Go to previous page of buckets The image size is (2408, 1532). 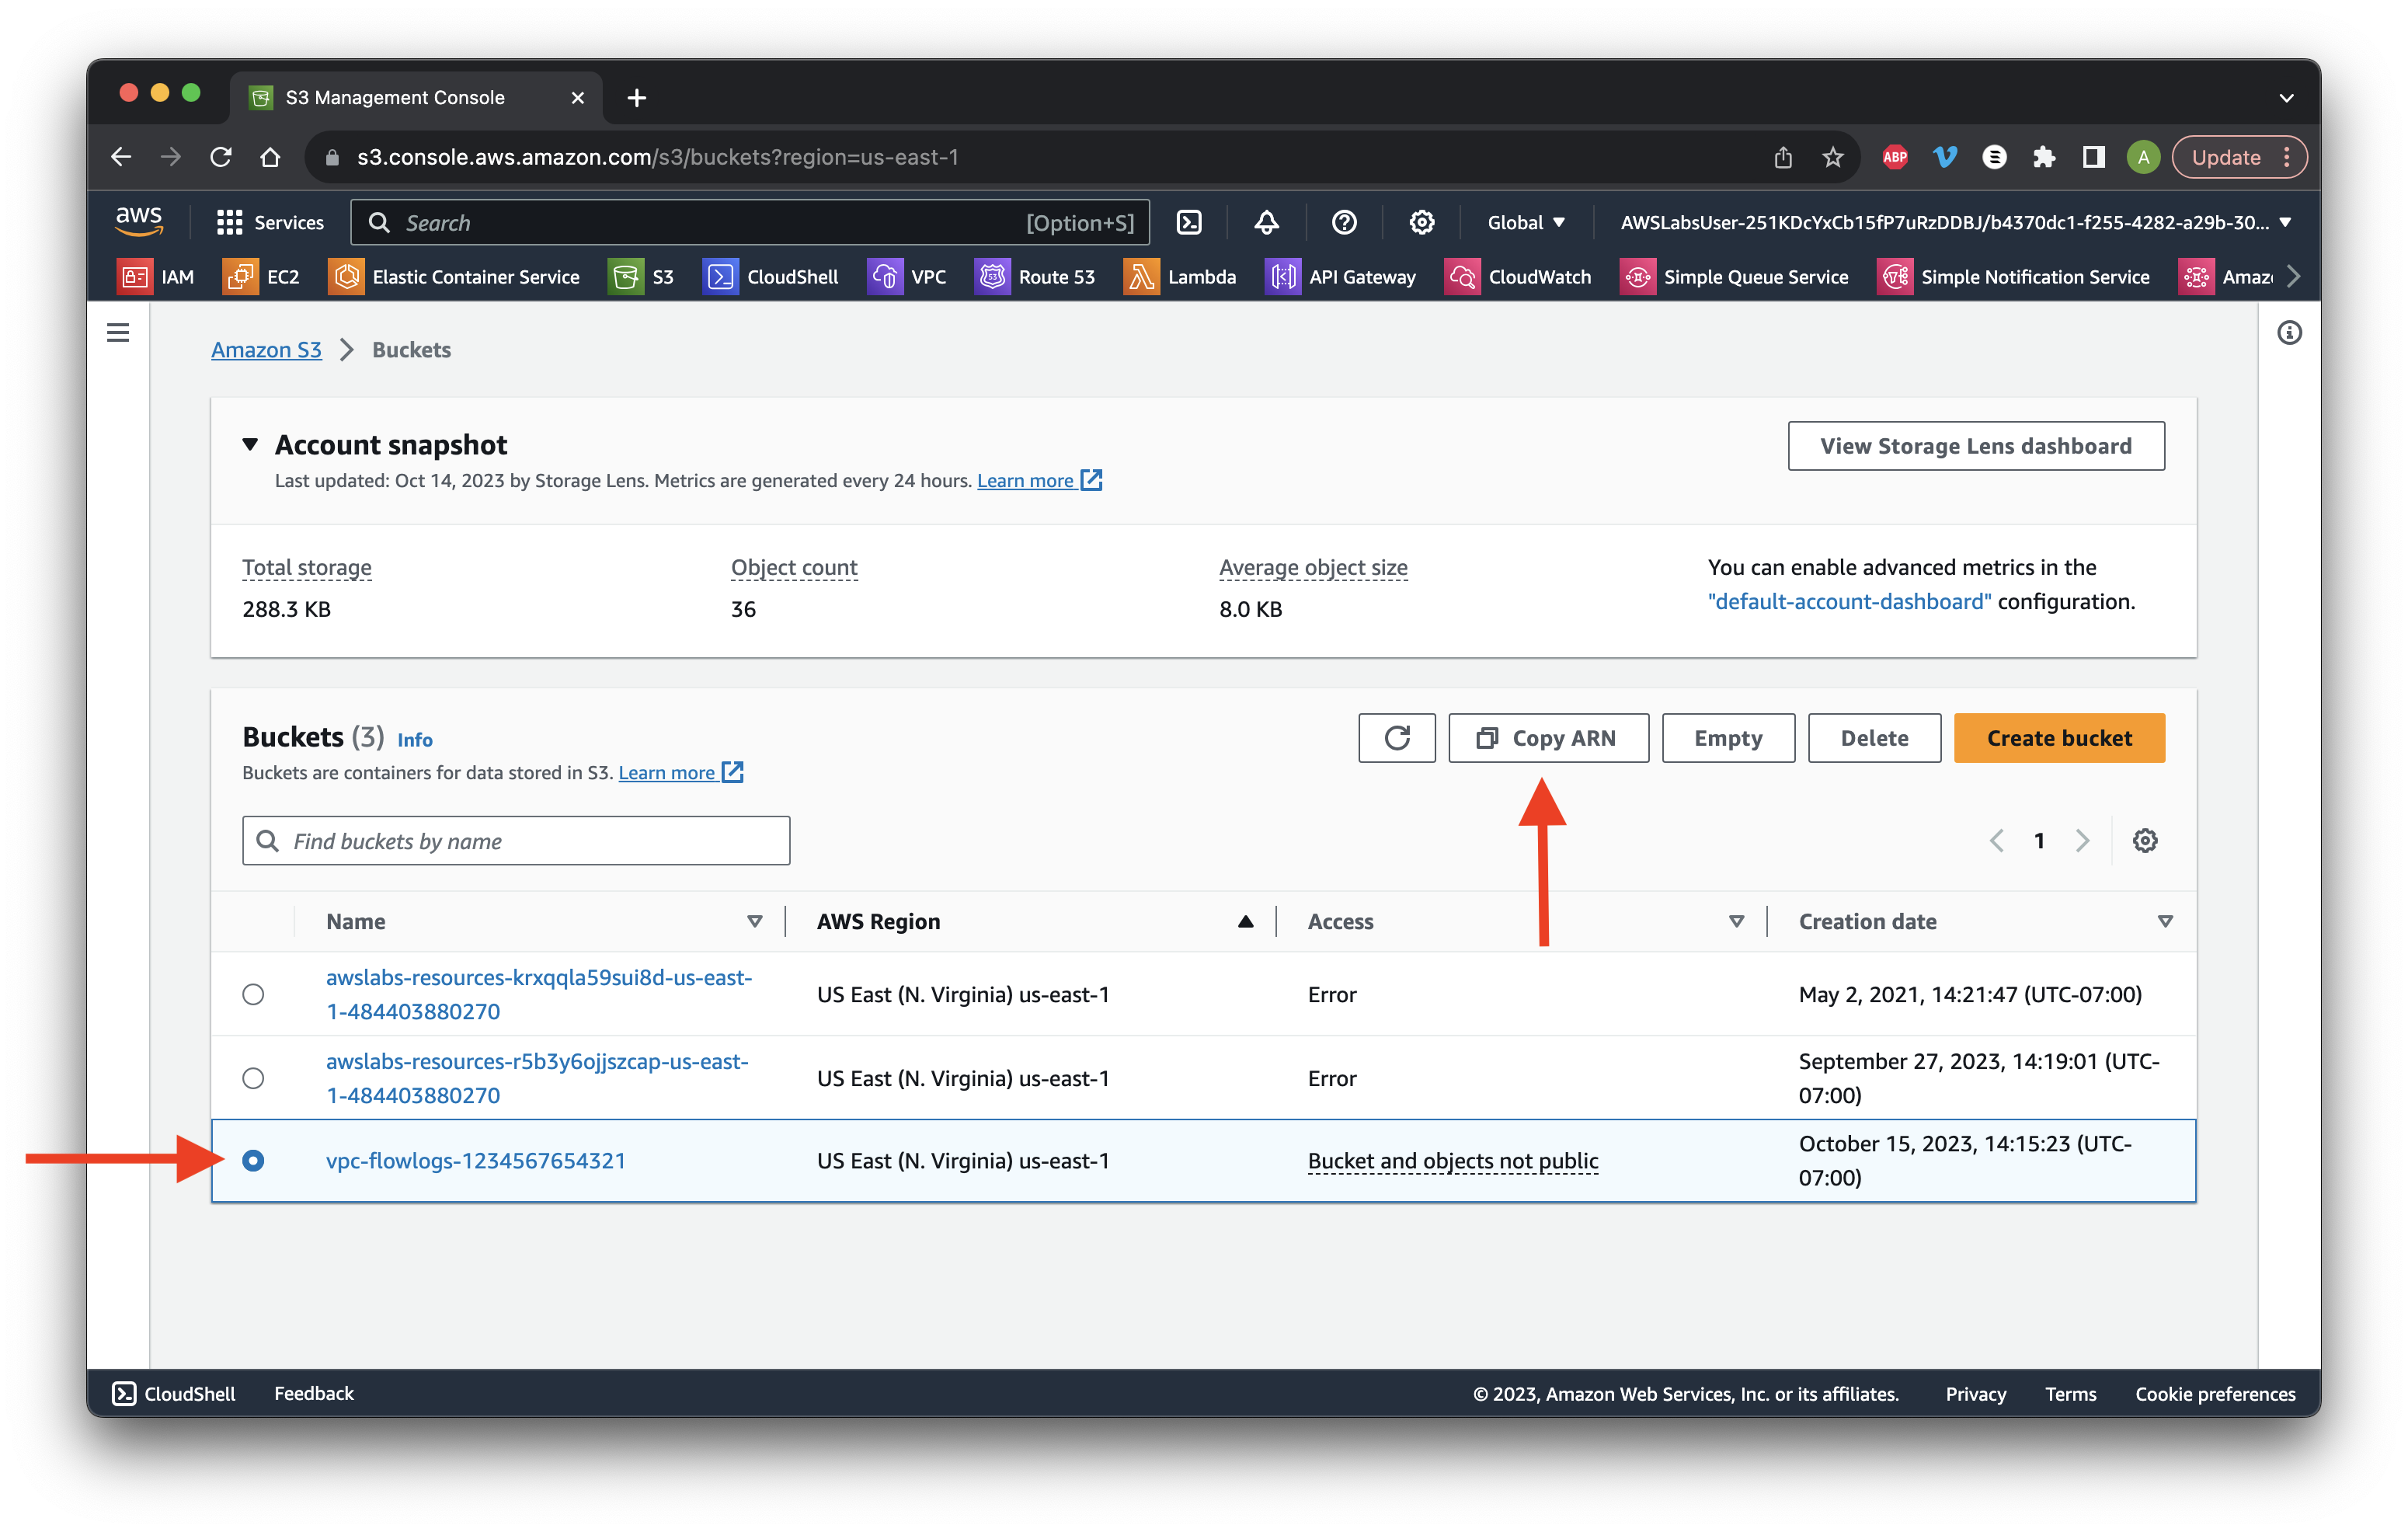click(x=1997, y=841)
